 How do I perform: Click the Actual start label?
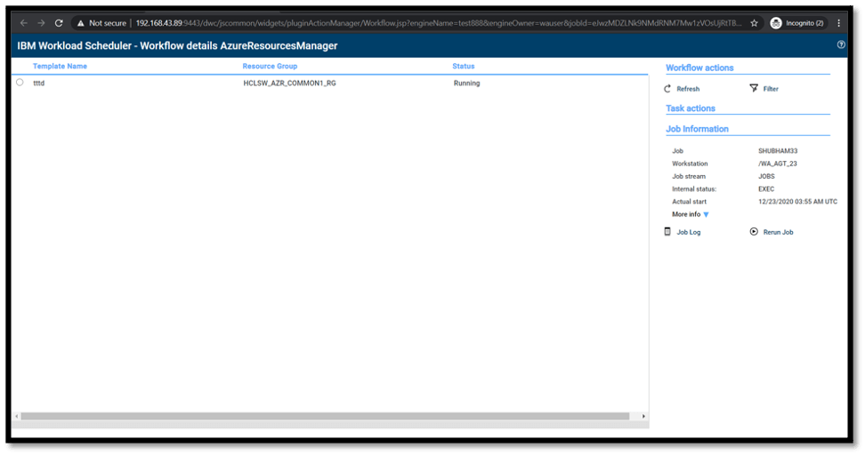click(x=689, y=202)
